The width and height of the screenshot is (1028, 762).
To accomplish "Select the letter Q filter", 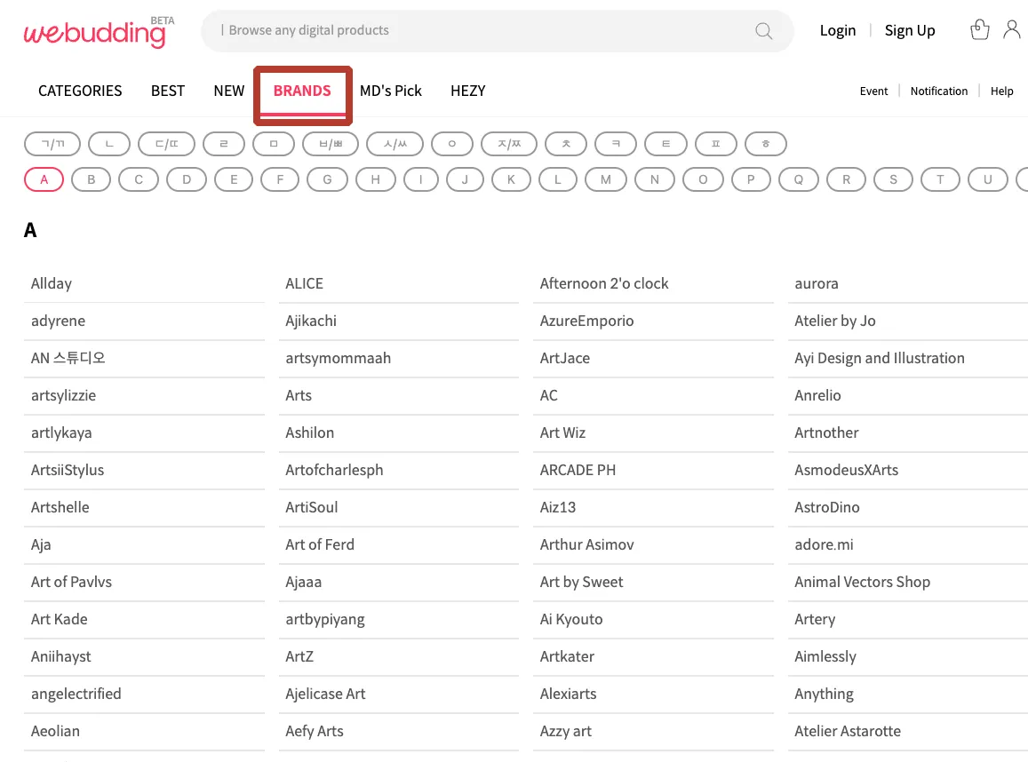I will pyautogui.click(x=799, y=179).
